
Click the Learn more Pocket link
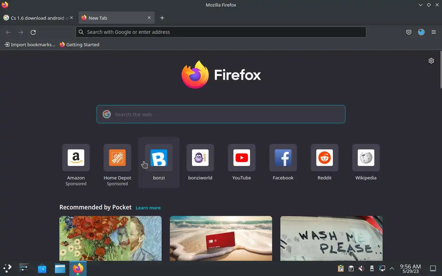click(148, 208)
